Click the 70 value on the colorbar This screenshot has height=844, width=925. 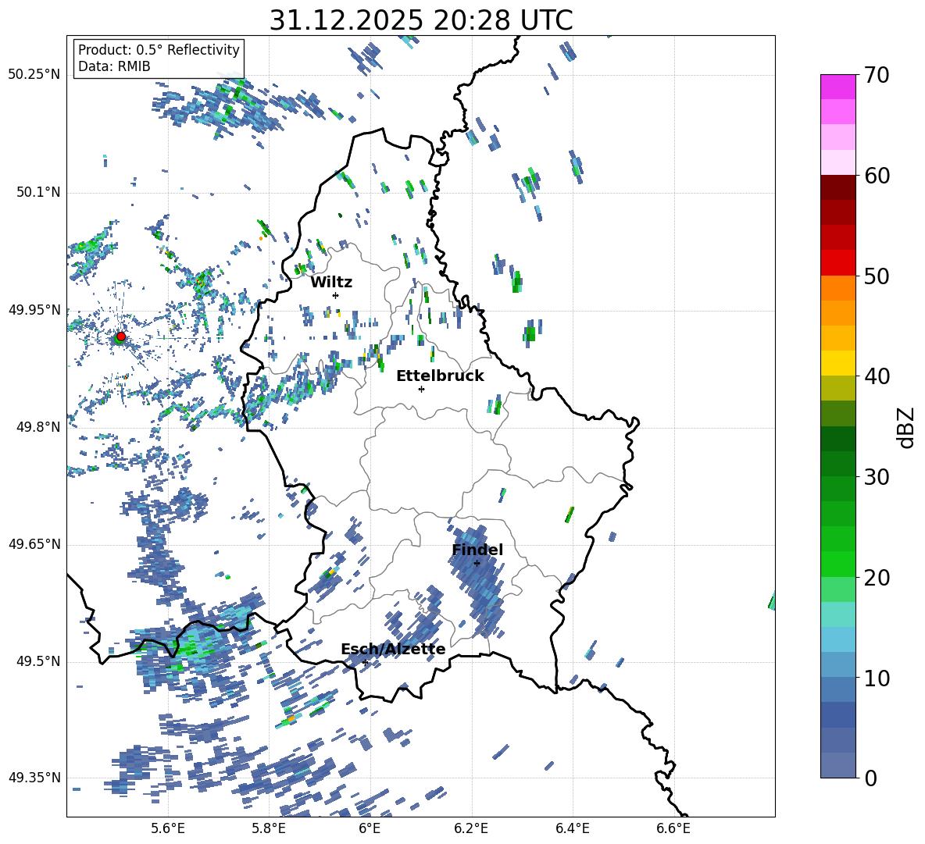click(x=877, y=76)
